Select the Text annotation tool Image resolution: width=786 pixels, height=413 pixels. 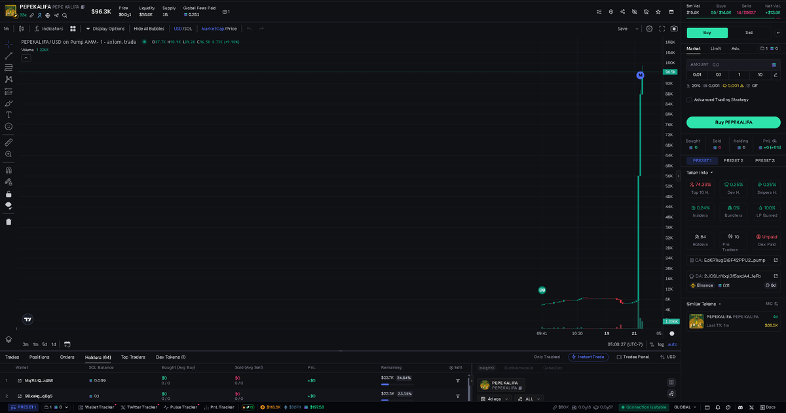9,115
